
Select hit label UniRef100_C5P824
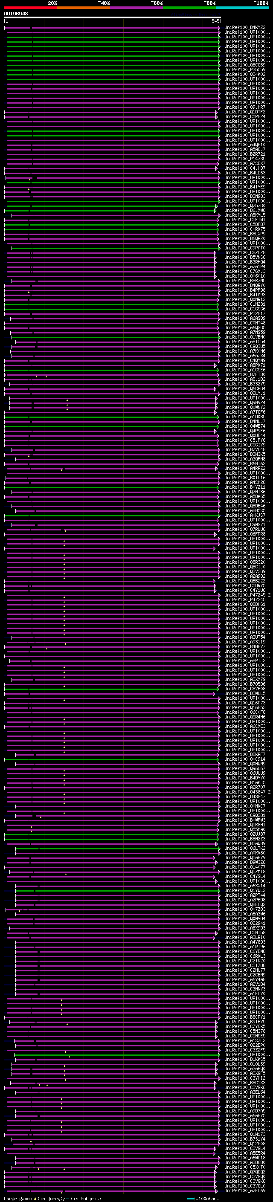[x=245, y=117]
